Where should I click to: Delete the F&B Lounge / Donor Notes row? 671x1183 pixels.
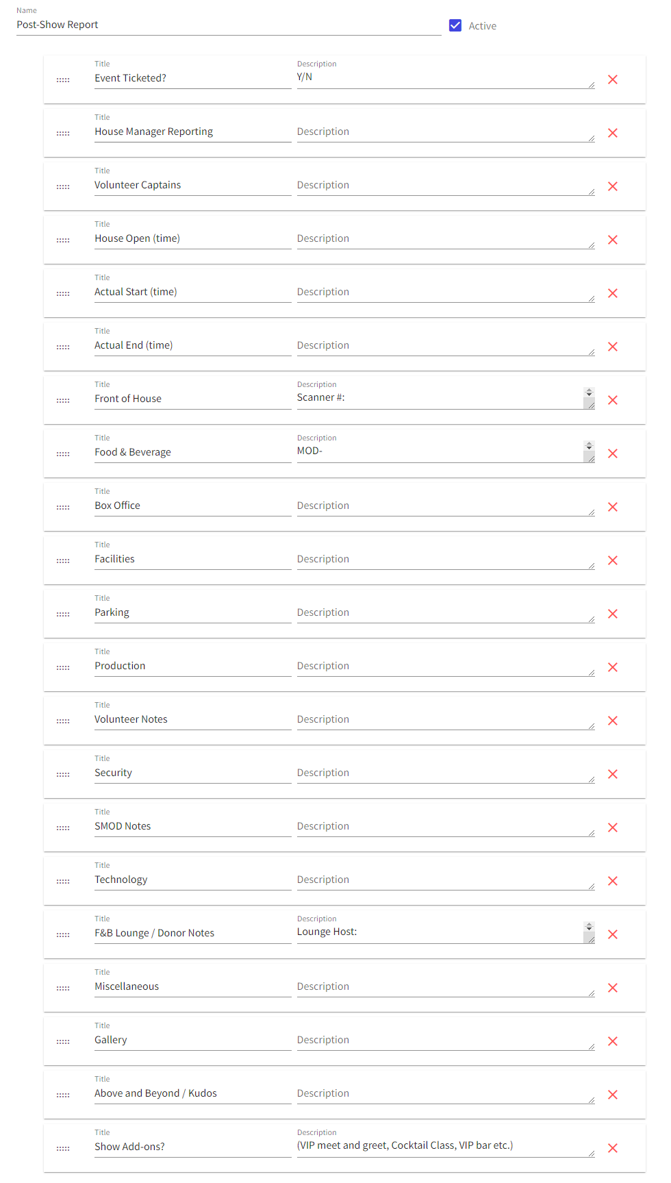pos(613,934)
